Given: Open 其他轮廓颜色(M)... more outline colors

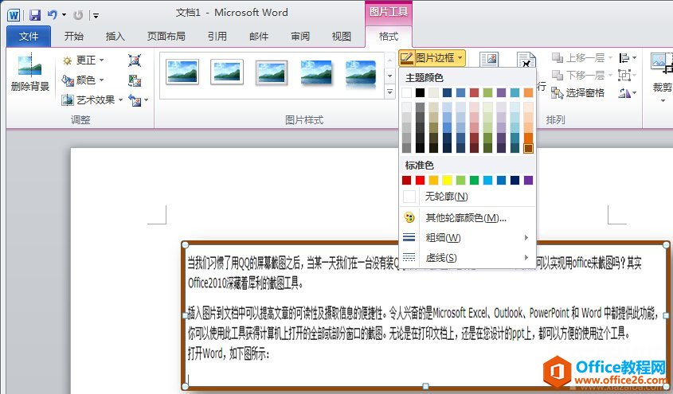Looking at the screenshot, I should click(468, 218).
